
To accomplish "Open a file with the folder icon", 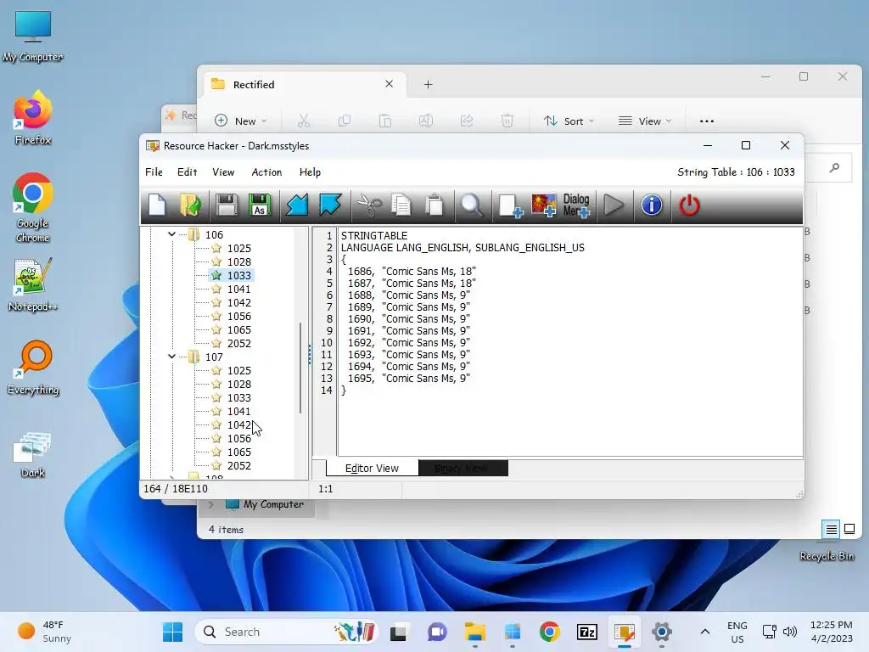I will (x=191, y=205).
